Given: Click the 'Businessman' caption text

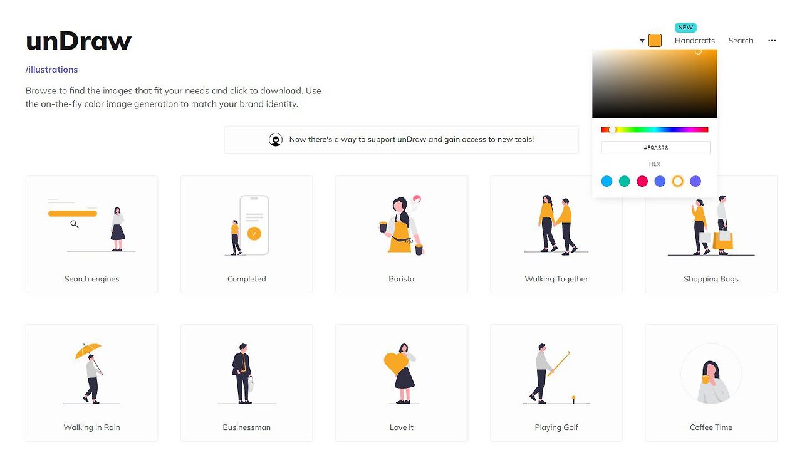Looking at the screenshot, I should (247, 427).
